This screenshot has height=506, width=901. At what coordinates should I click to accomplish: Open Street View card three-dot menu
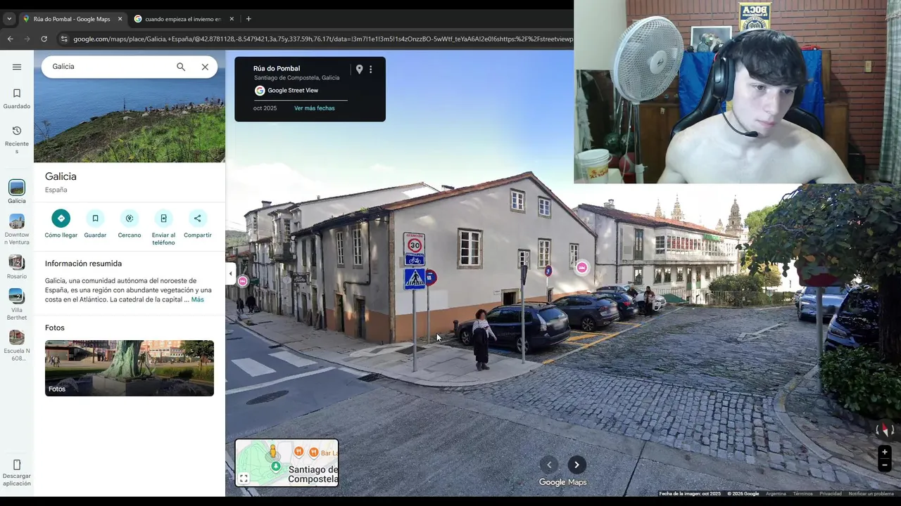(371, 70)
